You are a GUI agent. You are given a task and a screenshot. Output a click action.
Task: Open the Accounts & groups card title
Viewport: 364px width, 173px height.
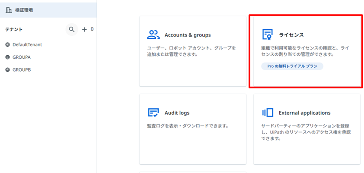(x=188, y=35)
